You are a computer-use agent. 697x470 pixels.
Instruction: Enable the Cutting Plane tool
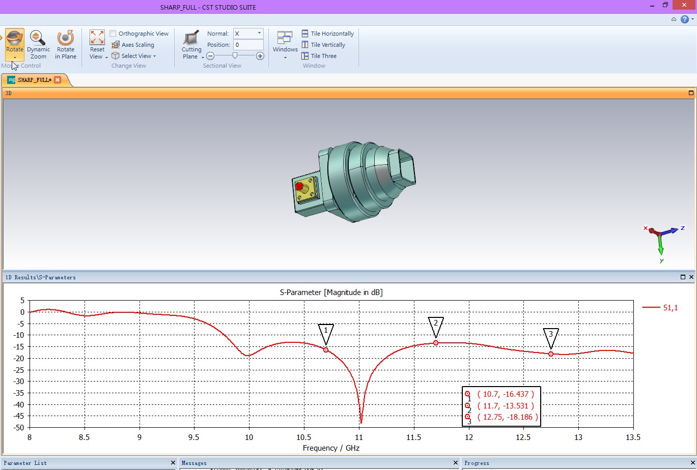(191, 40)
